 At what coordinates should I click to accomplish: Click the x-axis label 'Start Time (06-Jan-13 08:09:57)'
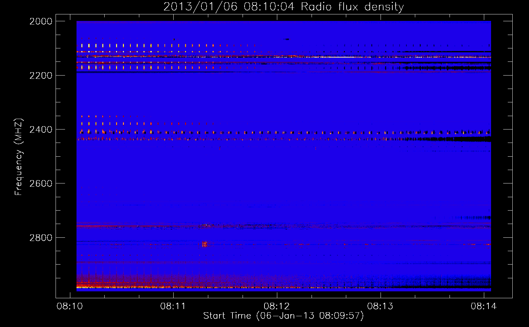[x=283, y=316]
